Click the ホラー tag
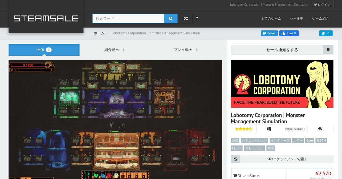Screen dimensions: 342x179 click(298, 140)
